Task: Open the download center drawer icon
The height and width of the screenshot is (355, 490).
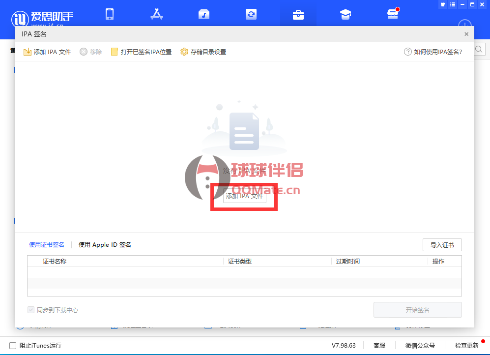Action: [x=392, y=14]
